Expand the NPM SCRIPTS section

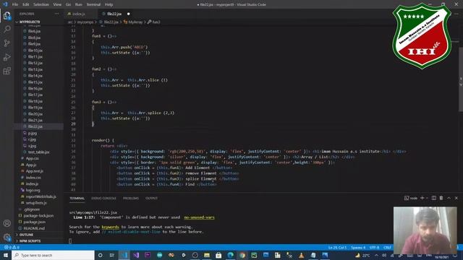tap(30, 240)
